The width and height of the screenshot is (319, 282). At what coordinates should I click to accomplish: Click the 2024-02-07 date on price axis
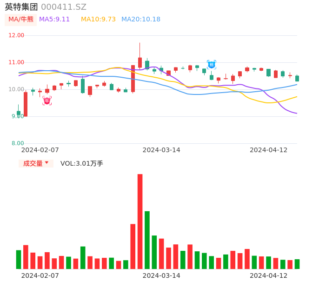pos(40,150)
